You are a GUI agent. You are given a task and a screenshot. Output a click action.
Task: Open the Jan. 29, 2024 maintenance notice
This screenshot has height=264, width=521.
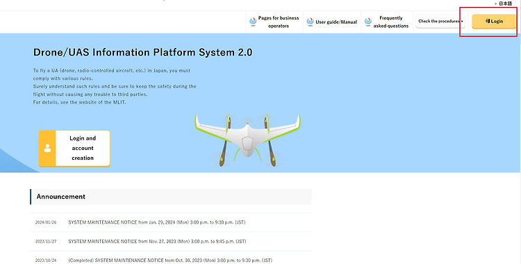pos(157,222)
